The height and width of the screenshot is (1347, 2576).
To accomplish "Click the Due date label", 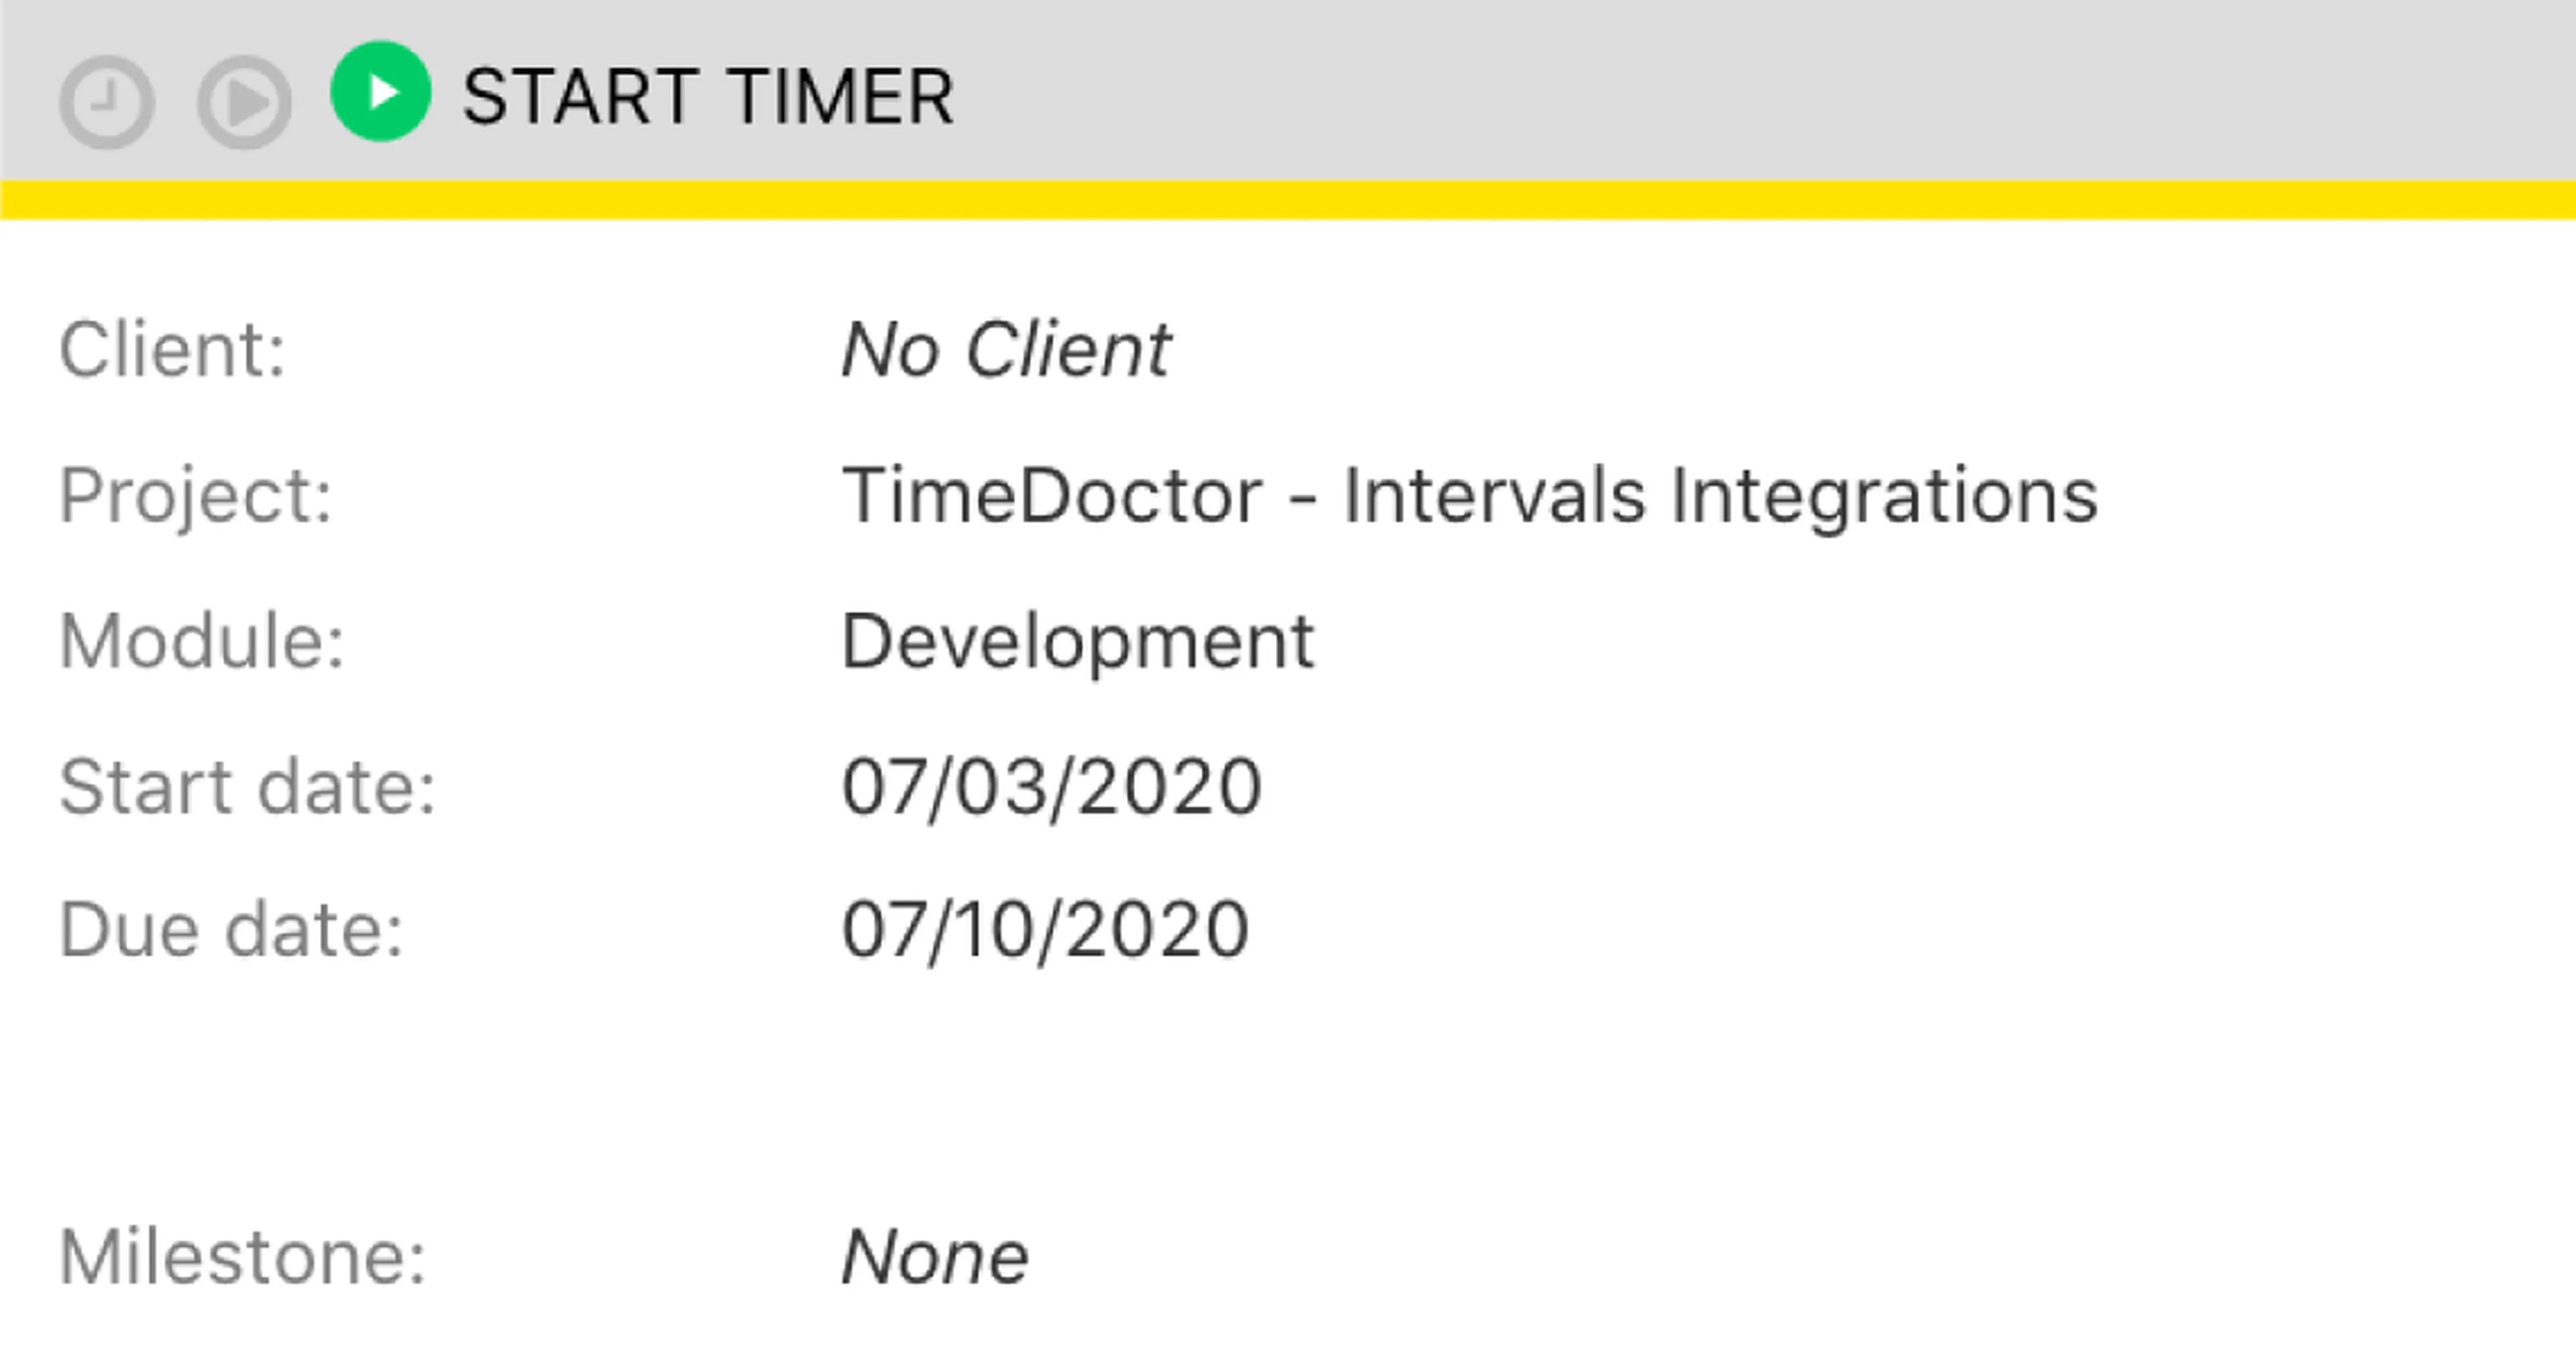I will (x=231, y=930).
